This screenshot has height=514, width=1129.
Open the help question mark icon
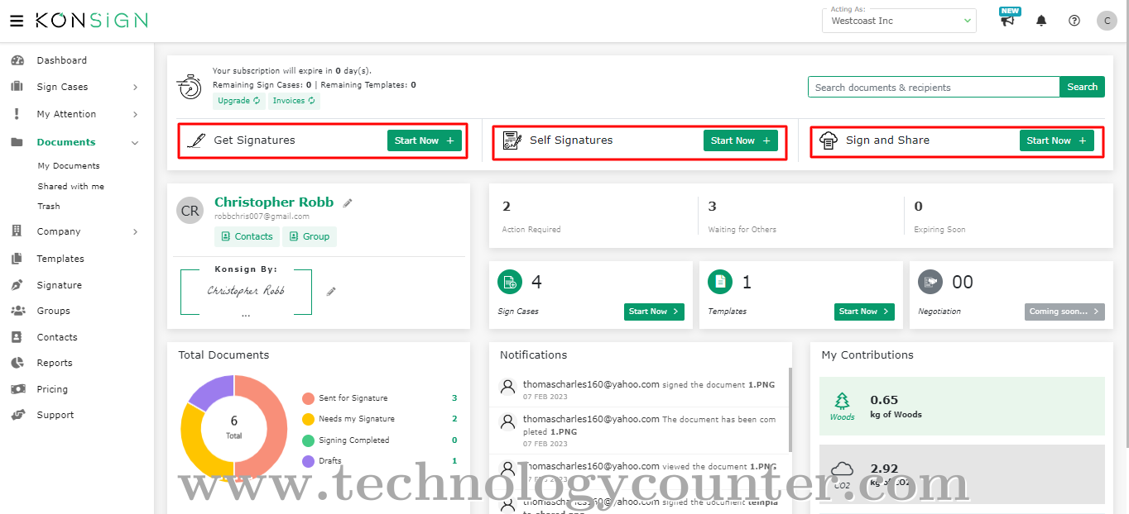pos(1074,21)
